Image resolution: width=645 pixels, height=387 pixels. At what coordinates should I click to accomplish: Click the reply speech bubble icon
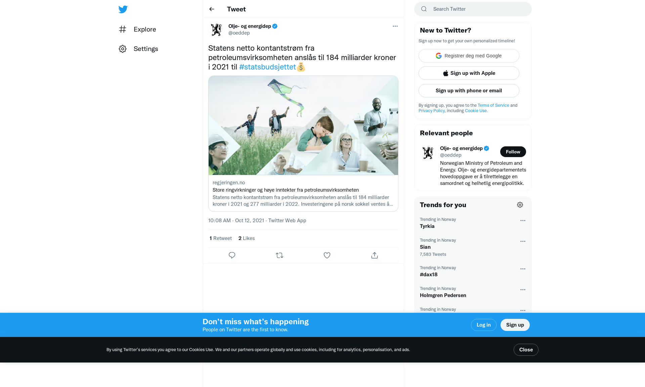[232, 255]
